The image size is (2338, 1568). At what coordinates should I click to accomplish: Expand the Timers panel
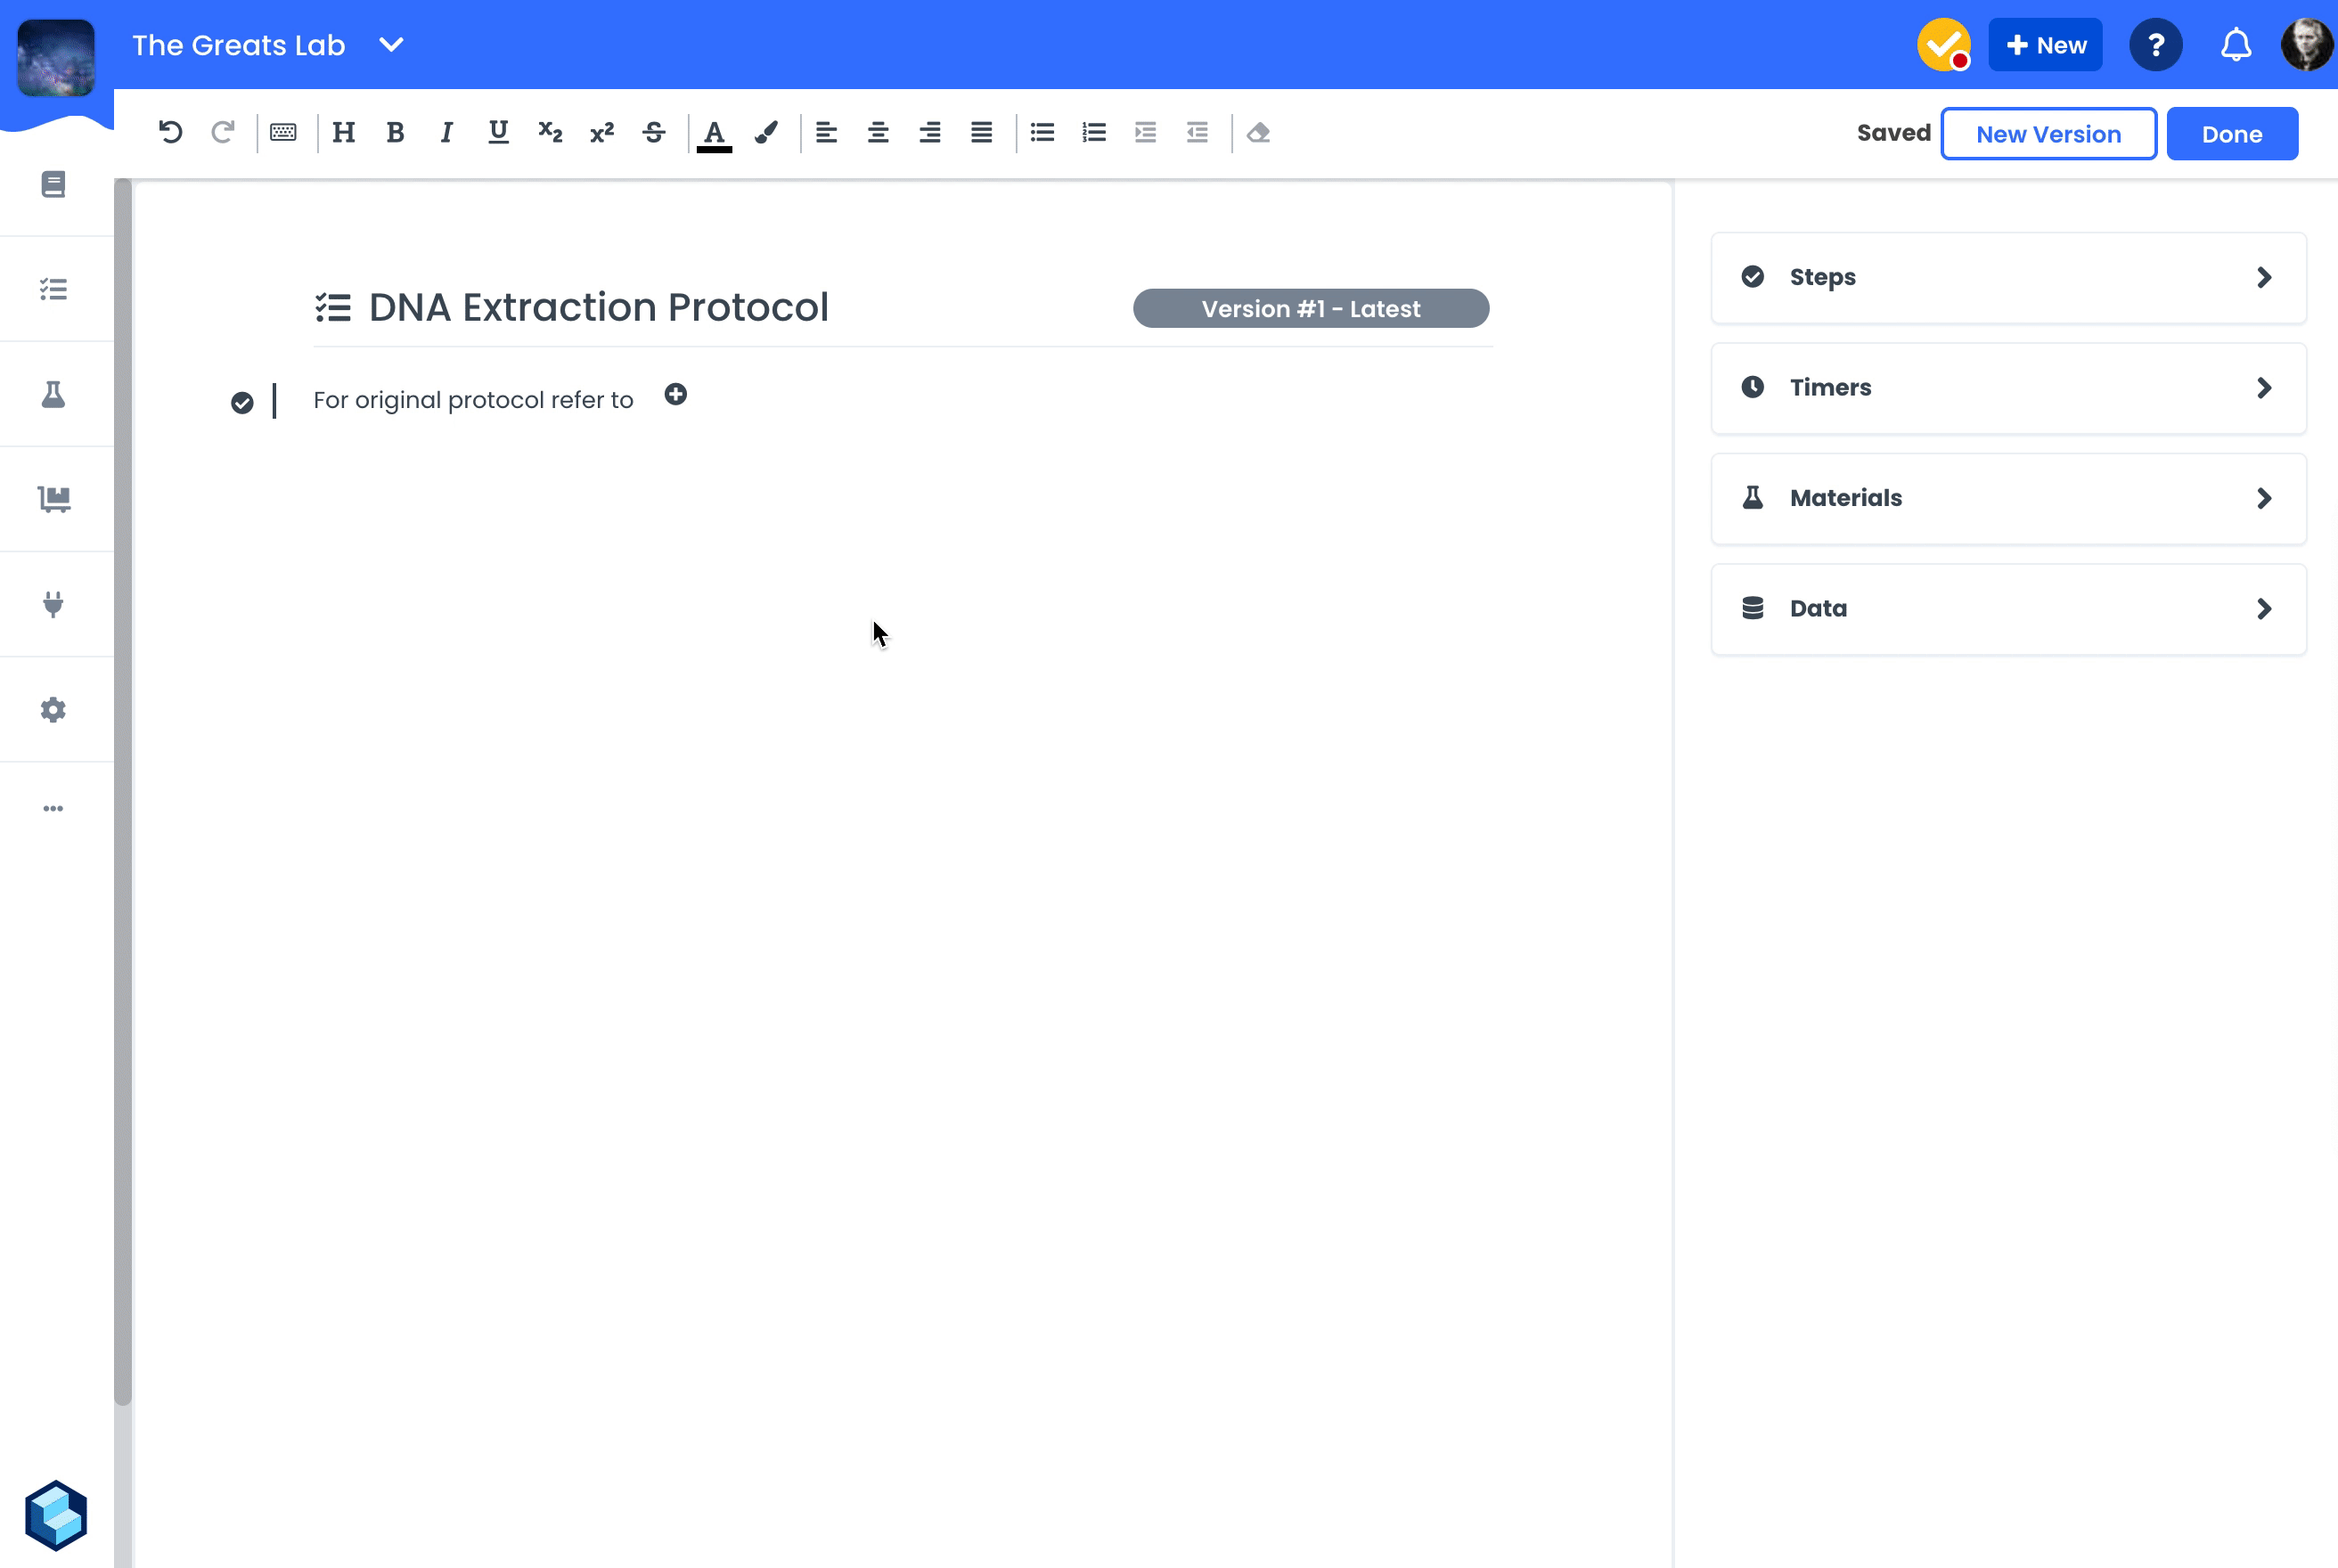(x=2008, y=388)
